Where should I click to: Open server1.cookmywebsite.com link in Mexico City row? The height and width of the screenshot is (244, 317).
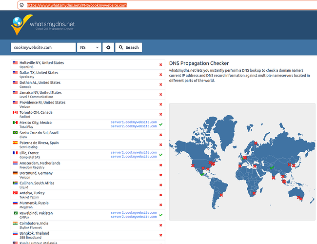click(134, 122)
